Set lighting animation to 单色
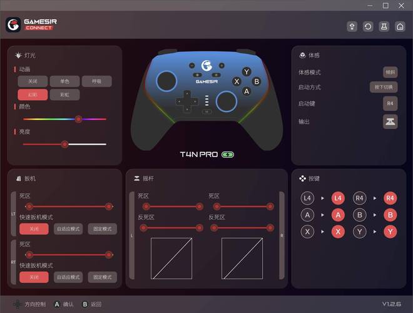413x313 pixels. (x=64, y=81)
